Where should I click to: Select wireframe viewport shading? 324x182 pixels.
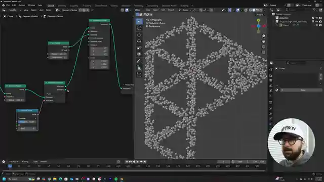pyautogui.click(x=251, y=10)
